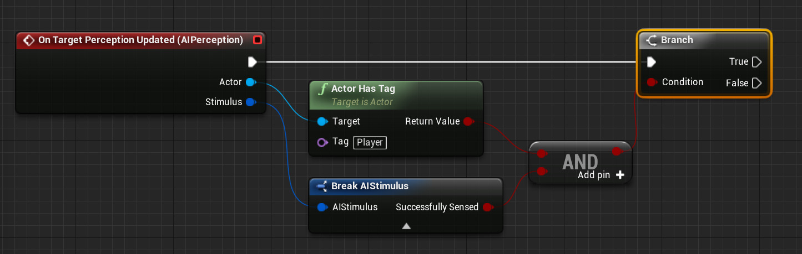Viewport: 802px width, 254px height.
Task: Click the Branch node icon
Action: 652,40
